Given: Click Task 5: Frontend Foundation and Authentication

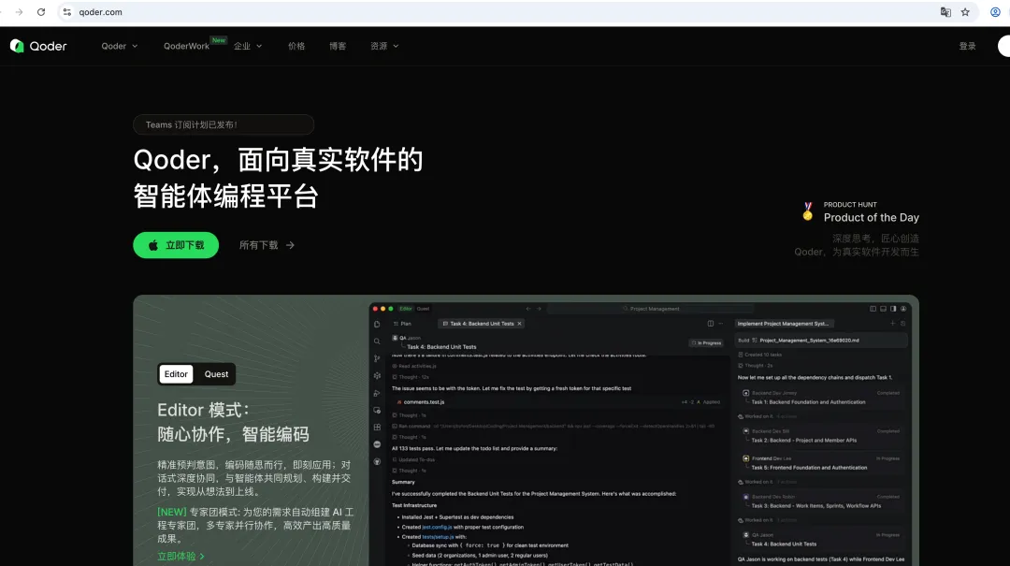Looking at the screenshot, I should pyautogui.click(x=809, y=468).
